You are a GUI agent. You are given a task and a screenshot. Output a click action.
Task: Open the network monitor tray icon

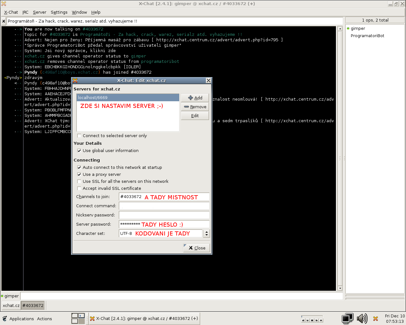point(347,318)
